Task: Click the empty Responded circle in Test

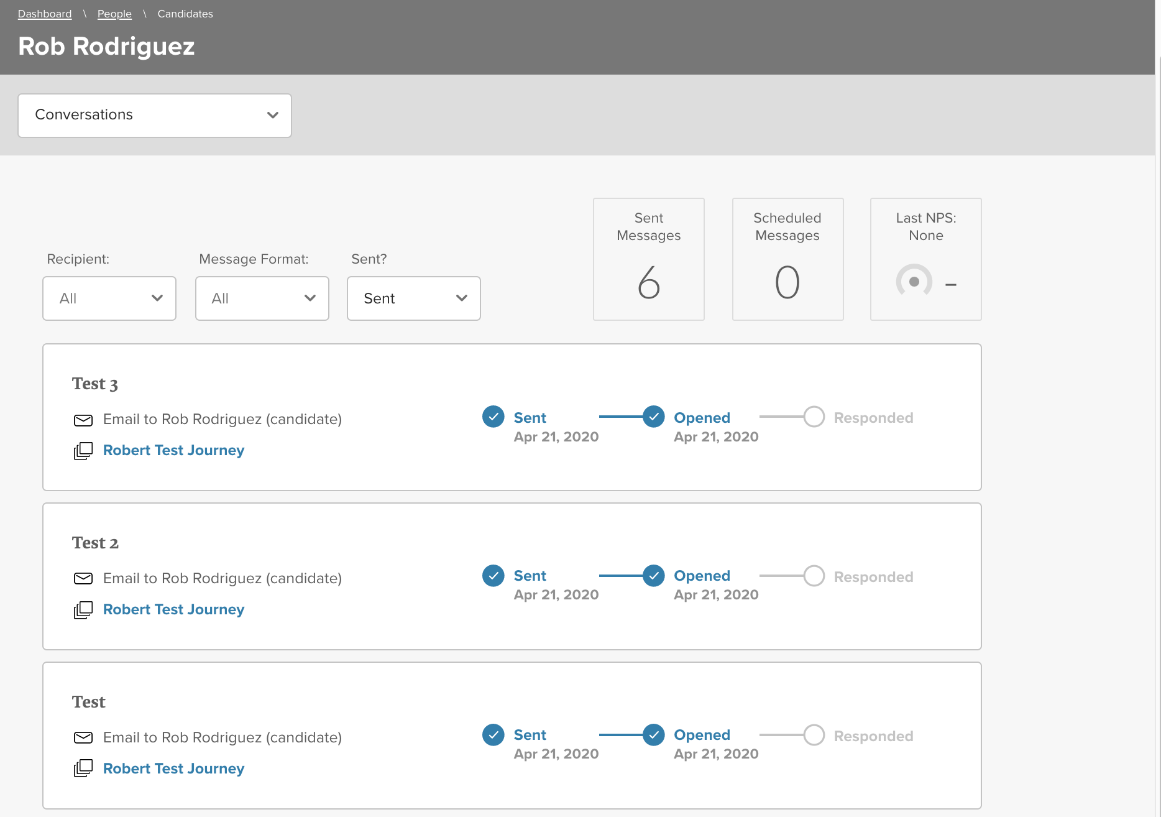Action: [x=814, y=735]
